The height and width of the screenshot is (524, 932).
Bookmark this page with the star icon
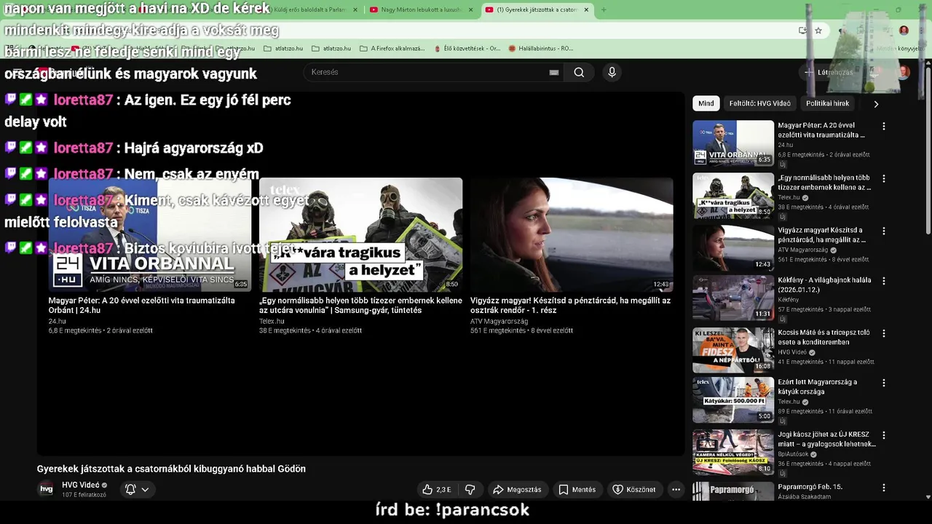tap(818, 31)
